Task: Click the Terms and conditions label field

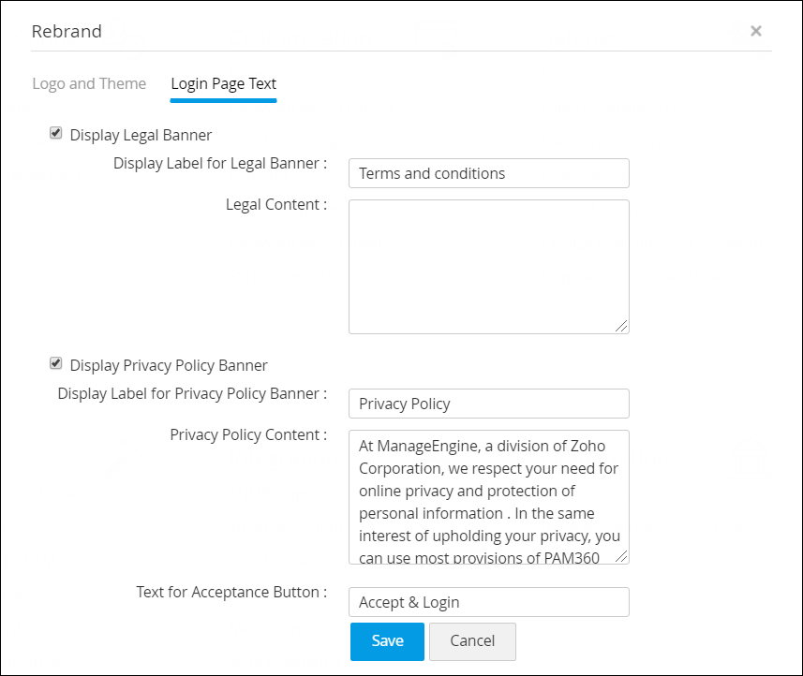Action: click(488, 173)
